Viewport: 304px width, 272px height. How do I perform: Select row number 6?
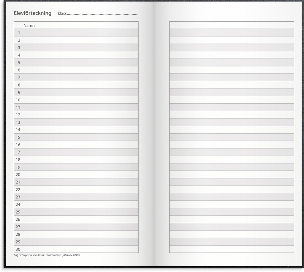[x=76, y=70]
